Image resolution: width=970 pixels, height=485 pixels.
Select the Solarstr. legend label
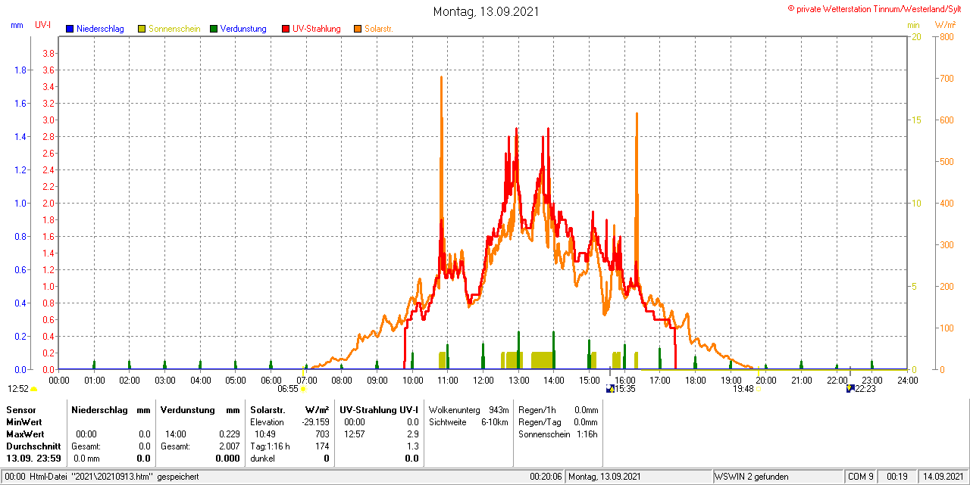click(x=379, y=29)
